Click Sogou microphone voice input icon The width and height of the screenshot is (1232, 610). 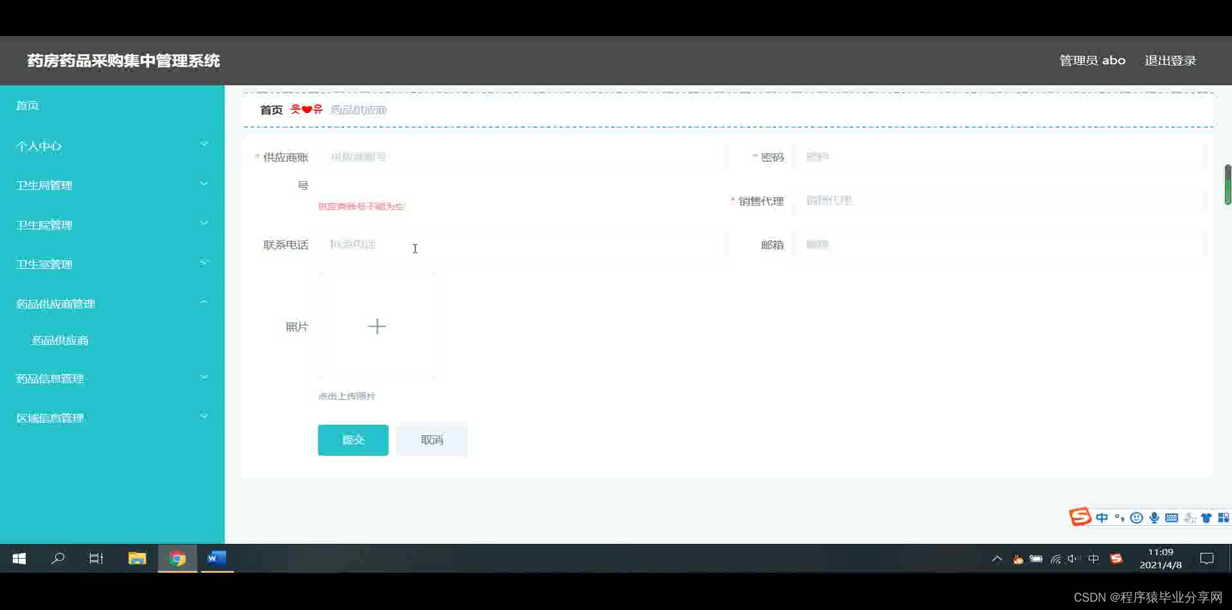pyautogui.click(x=1154, y=518)
